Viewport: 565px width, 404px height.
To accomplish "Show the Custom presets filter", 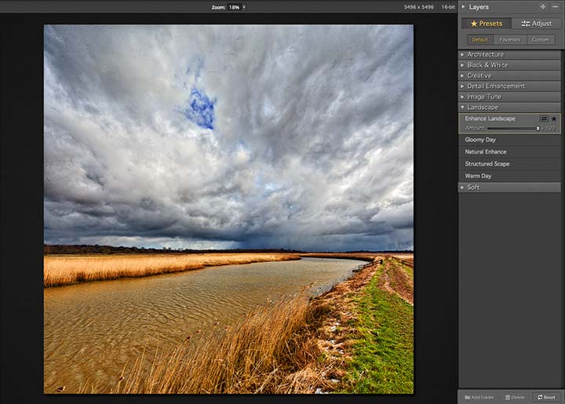I will tap(541, 39).
